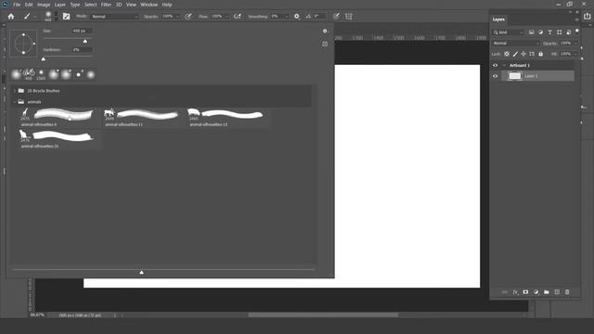Image resolution: width=594 pixels, height=334 pixels.
Task: Open brush Mode dropdown set to Normal
Action: point(114,17)
